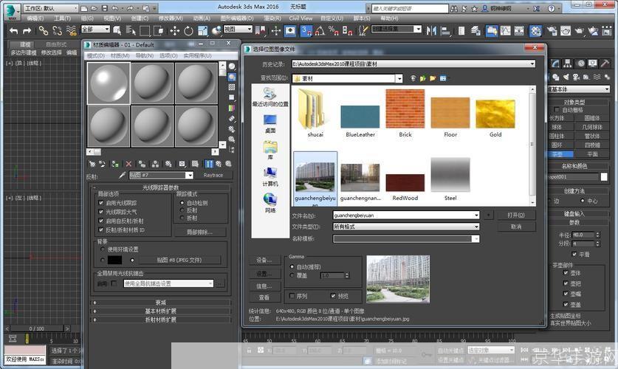Select the Select and Move tool
The height and width of the screenshot is (369, 618).
tap(174, 30)
